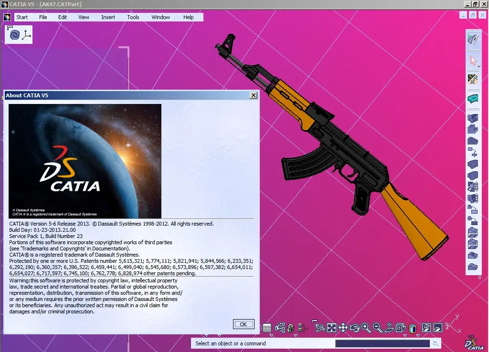Click the lower curved-arrow rectangles icon
Image resolution: width=489 pixels, height=352 pixels.
pyautogui.click(x=473, y=221)
